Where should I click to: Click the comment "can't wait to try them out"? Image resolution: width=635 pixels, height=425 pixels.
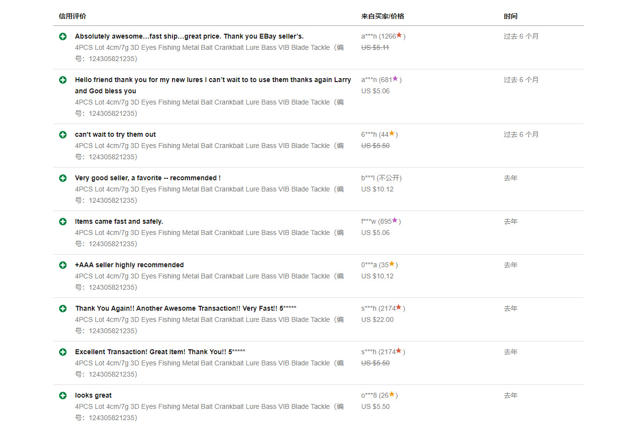point(115,134)
